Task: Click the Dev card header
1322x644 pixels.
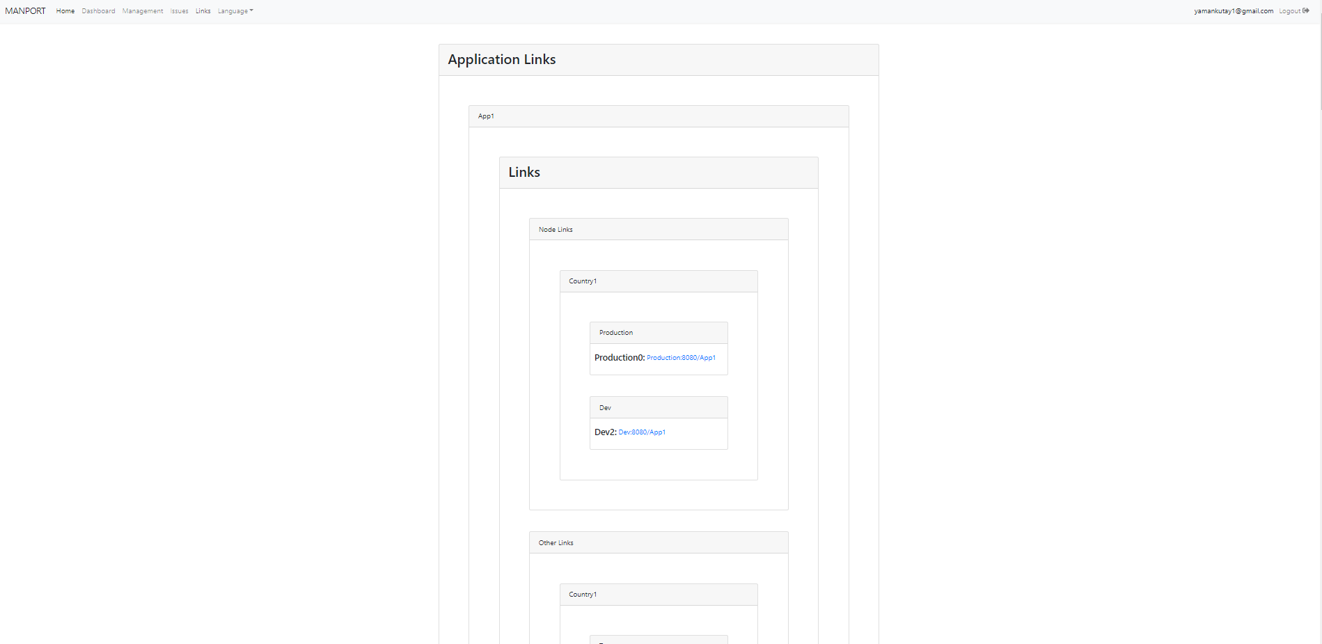Action: tap(659, 408)
